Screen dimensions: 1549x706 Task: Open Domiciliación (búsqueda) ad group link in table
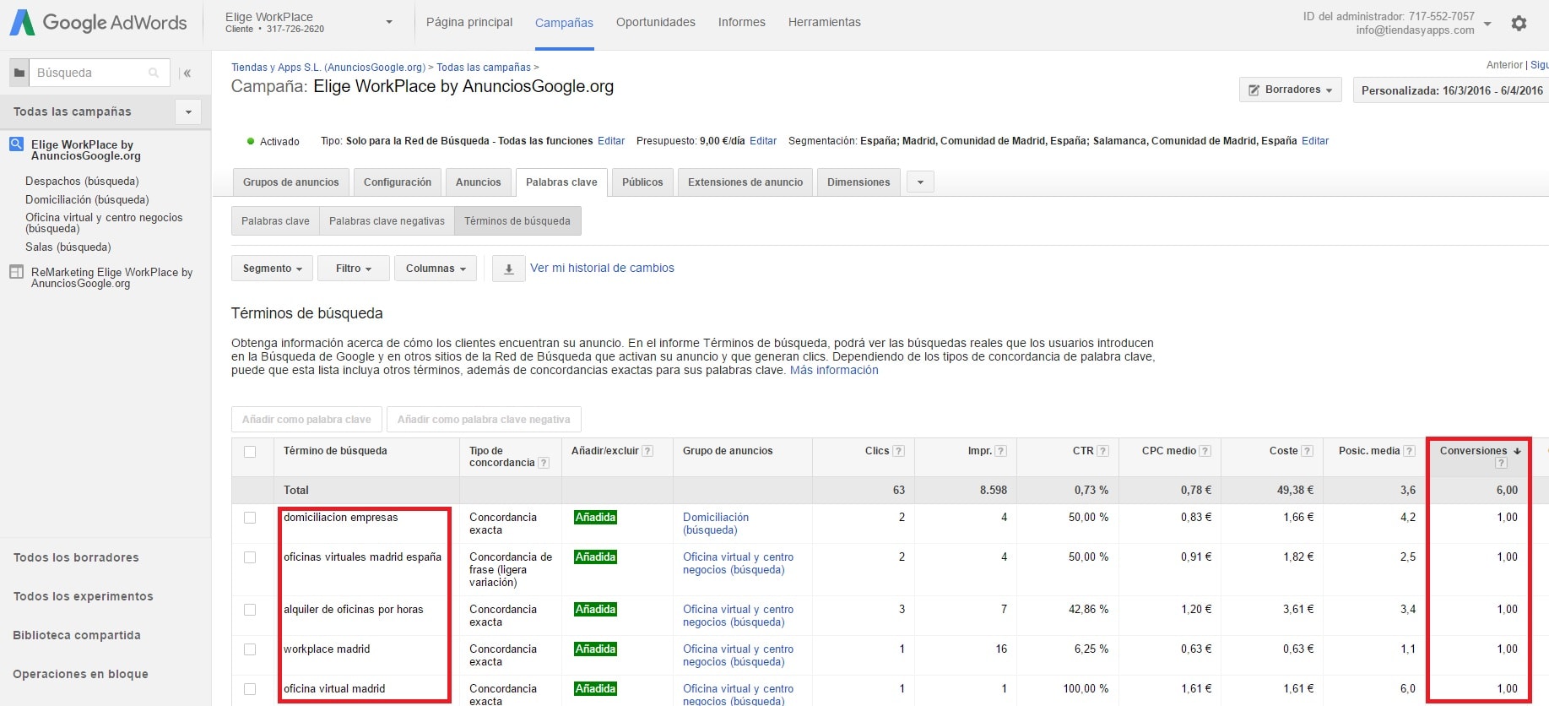click(716, 524)
